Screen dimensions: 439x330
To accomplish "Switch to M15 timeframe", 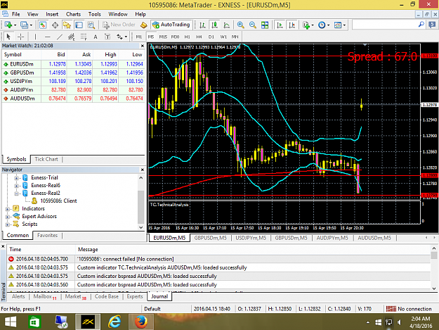I will [x=163, y=37].
